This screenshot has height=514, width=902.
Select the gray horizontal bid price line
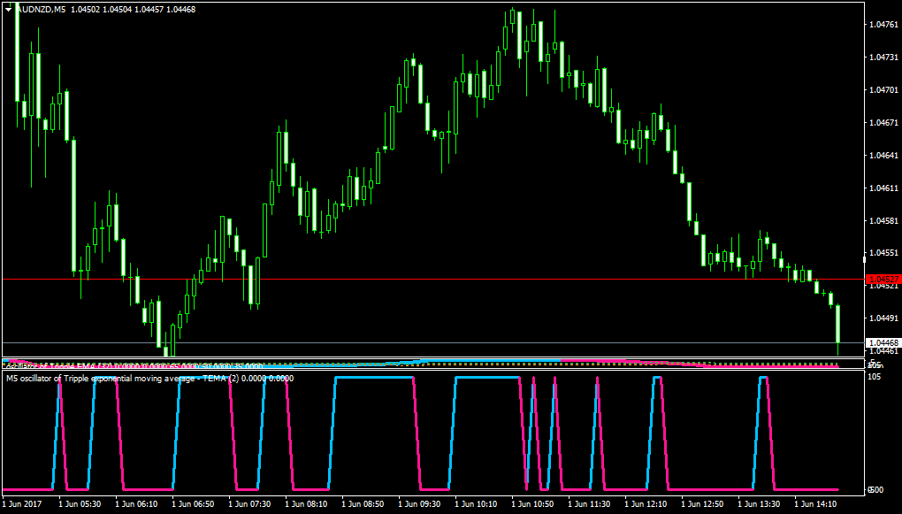click(432, 342)
